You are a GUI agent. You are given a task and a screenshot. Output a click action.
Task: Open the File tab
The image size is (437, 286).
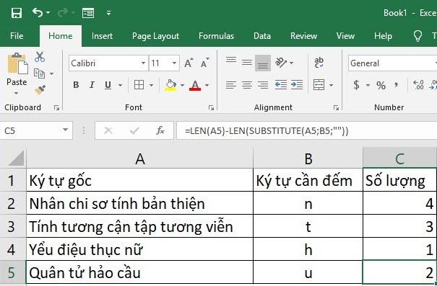pos(17,36)
